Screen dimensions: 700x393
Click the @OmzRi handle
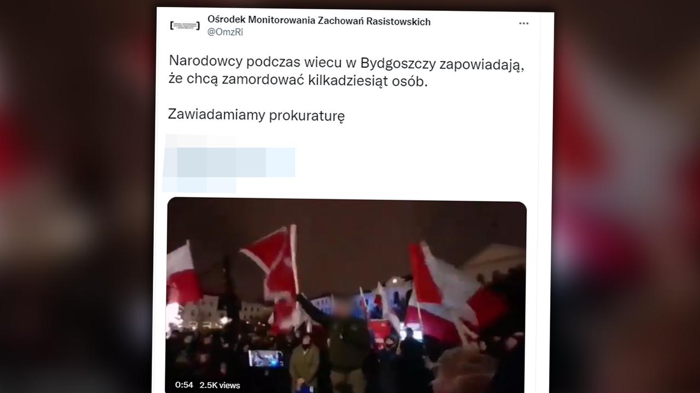click(225, 32)
